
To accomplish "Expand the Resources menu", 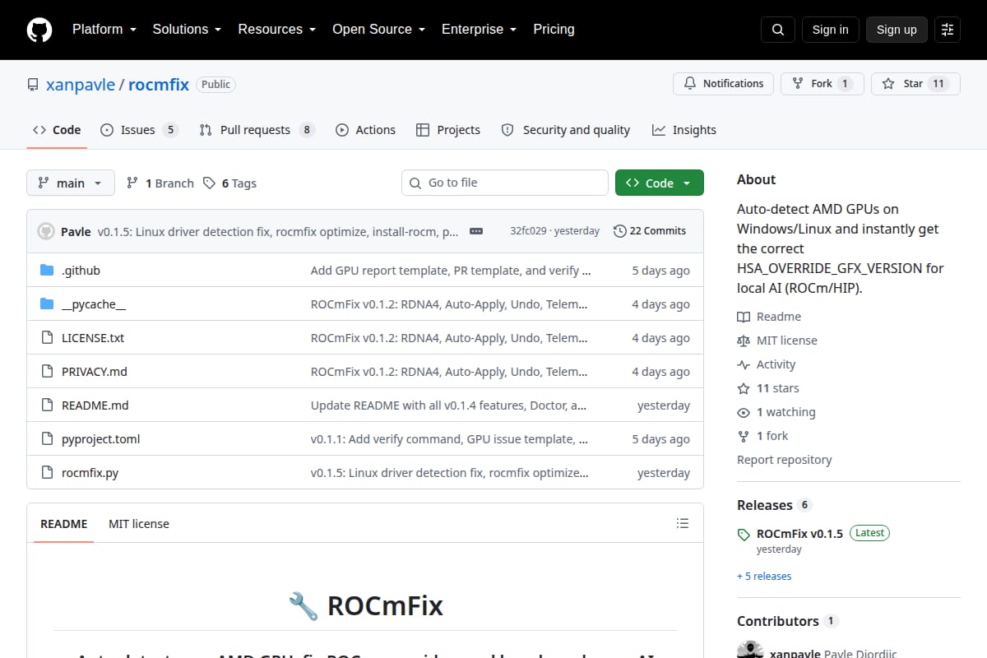I will 277,30.
